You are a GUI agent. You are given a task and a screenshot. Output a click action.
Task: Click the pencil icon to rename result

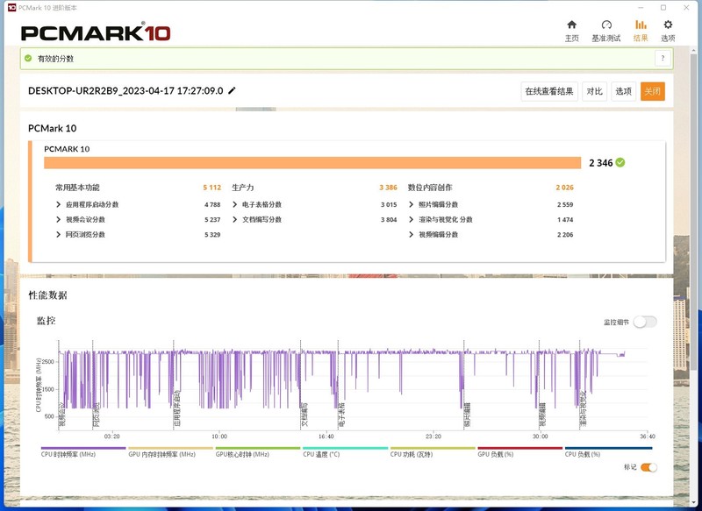click(x=232, y=90)
